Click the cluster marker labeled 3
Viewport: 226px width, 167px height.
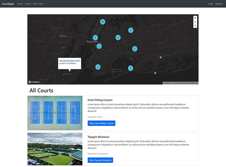[x=130, y=68]
